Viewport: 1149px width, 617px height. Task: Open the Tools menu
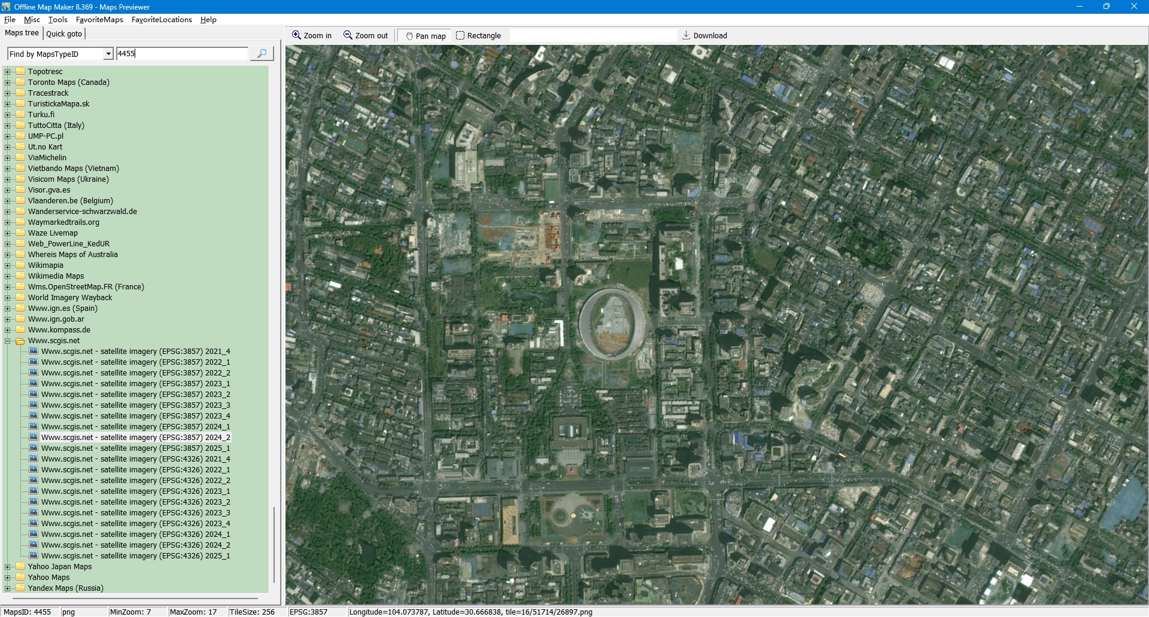coord(57,20)
